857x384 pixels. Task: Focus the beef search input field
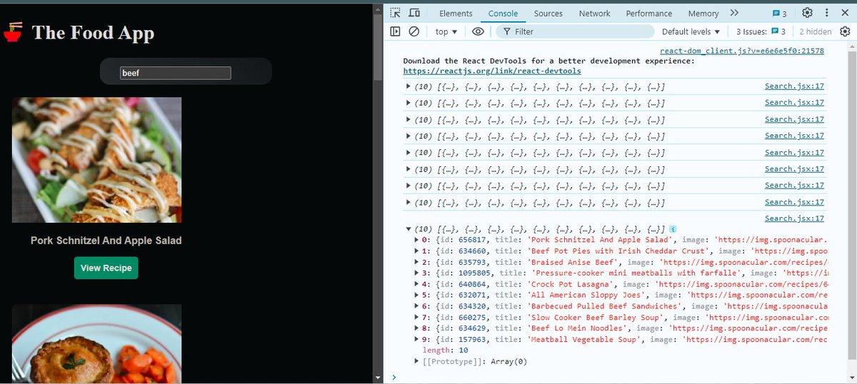[x=176, y=73]
